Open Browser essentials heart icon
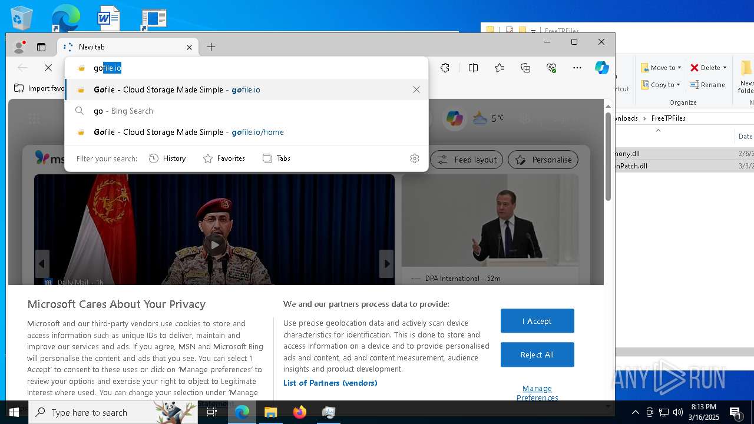 coord(551,68)
